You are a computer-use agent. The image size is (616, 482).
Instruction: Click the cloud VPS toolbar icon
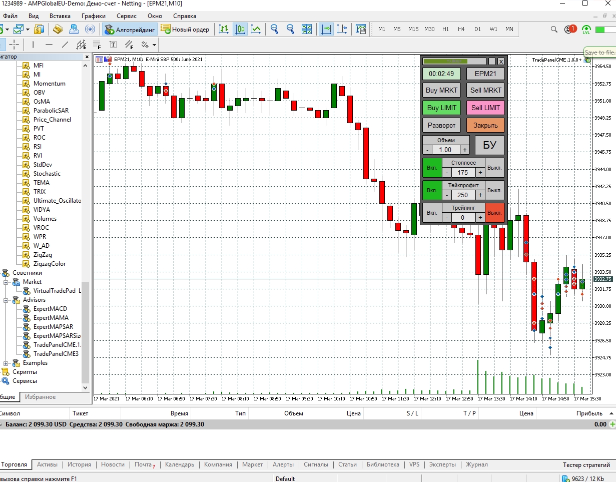pyautogui.click(x=74, y=30)
